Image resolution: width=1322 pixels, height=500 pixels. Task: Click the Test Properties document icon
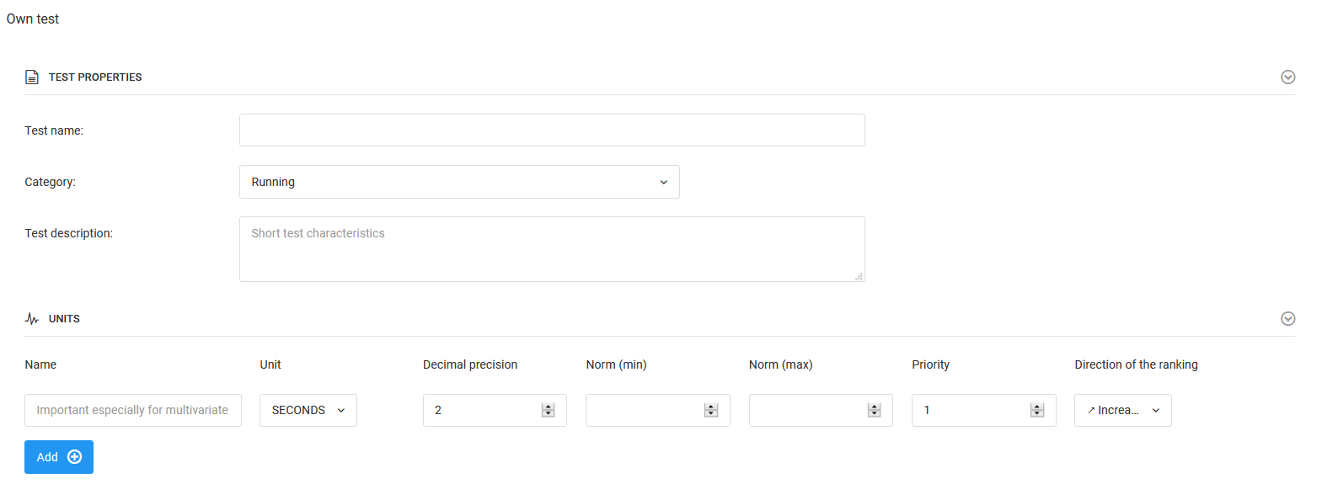(32, 77)
